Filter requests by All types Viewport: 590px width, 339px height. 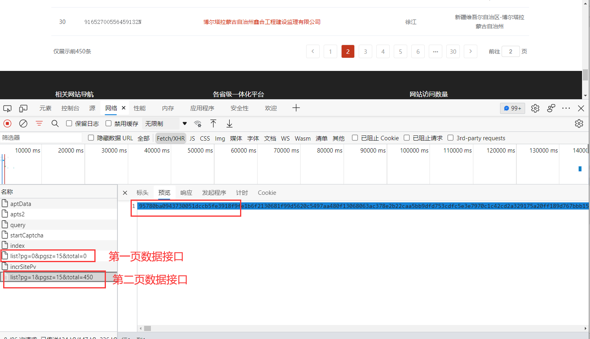pyautogui.click(x=143, y=138)
